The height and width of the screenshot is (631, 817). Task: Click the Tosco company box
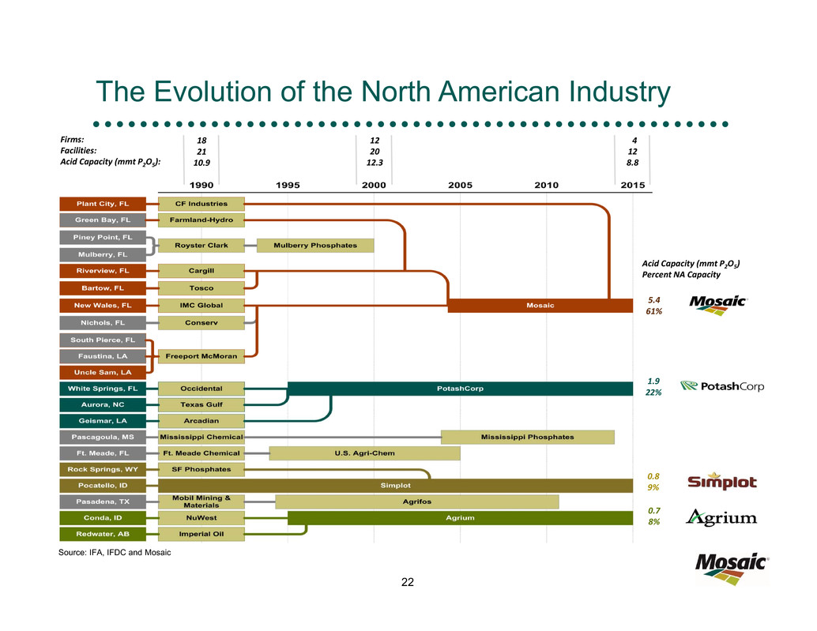click(x=201, y=288)
